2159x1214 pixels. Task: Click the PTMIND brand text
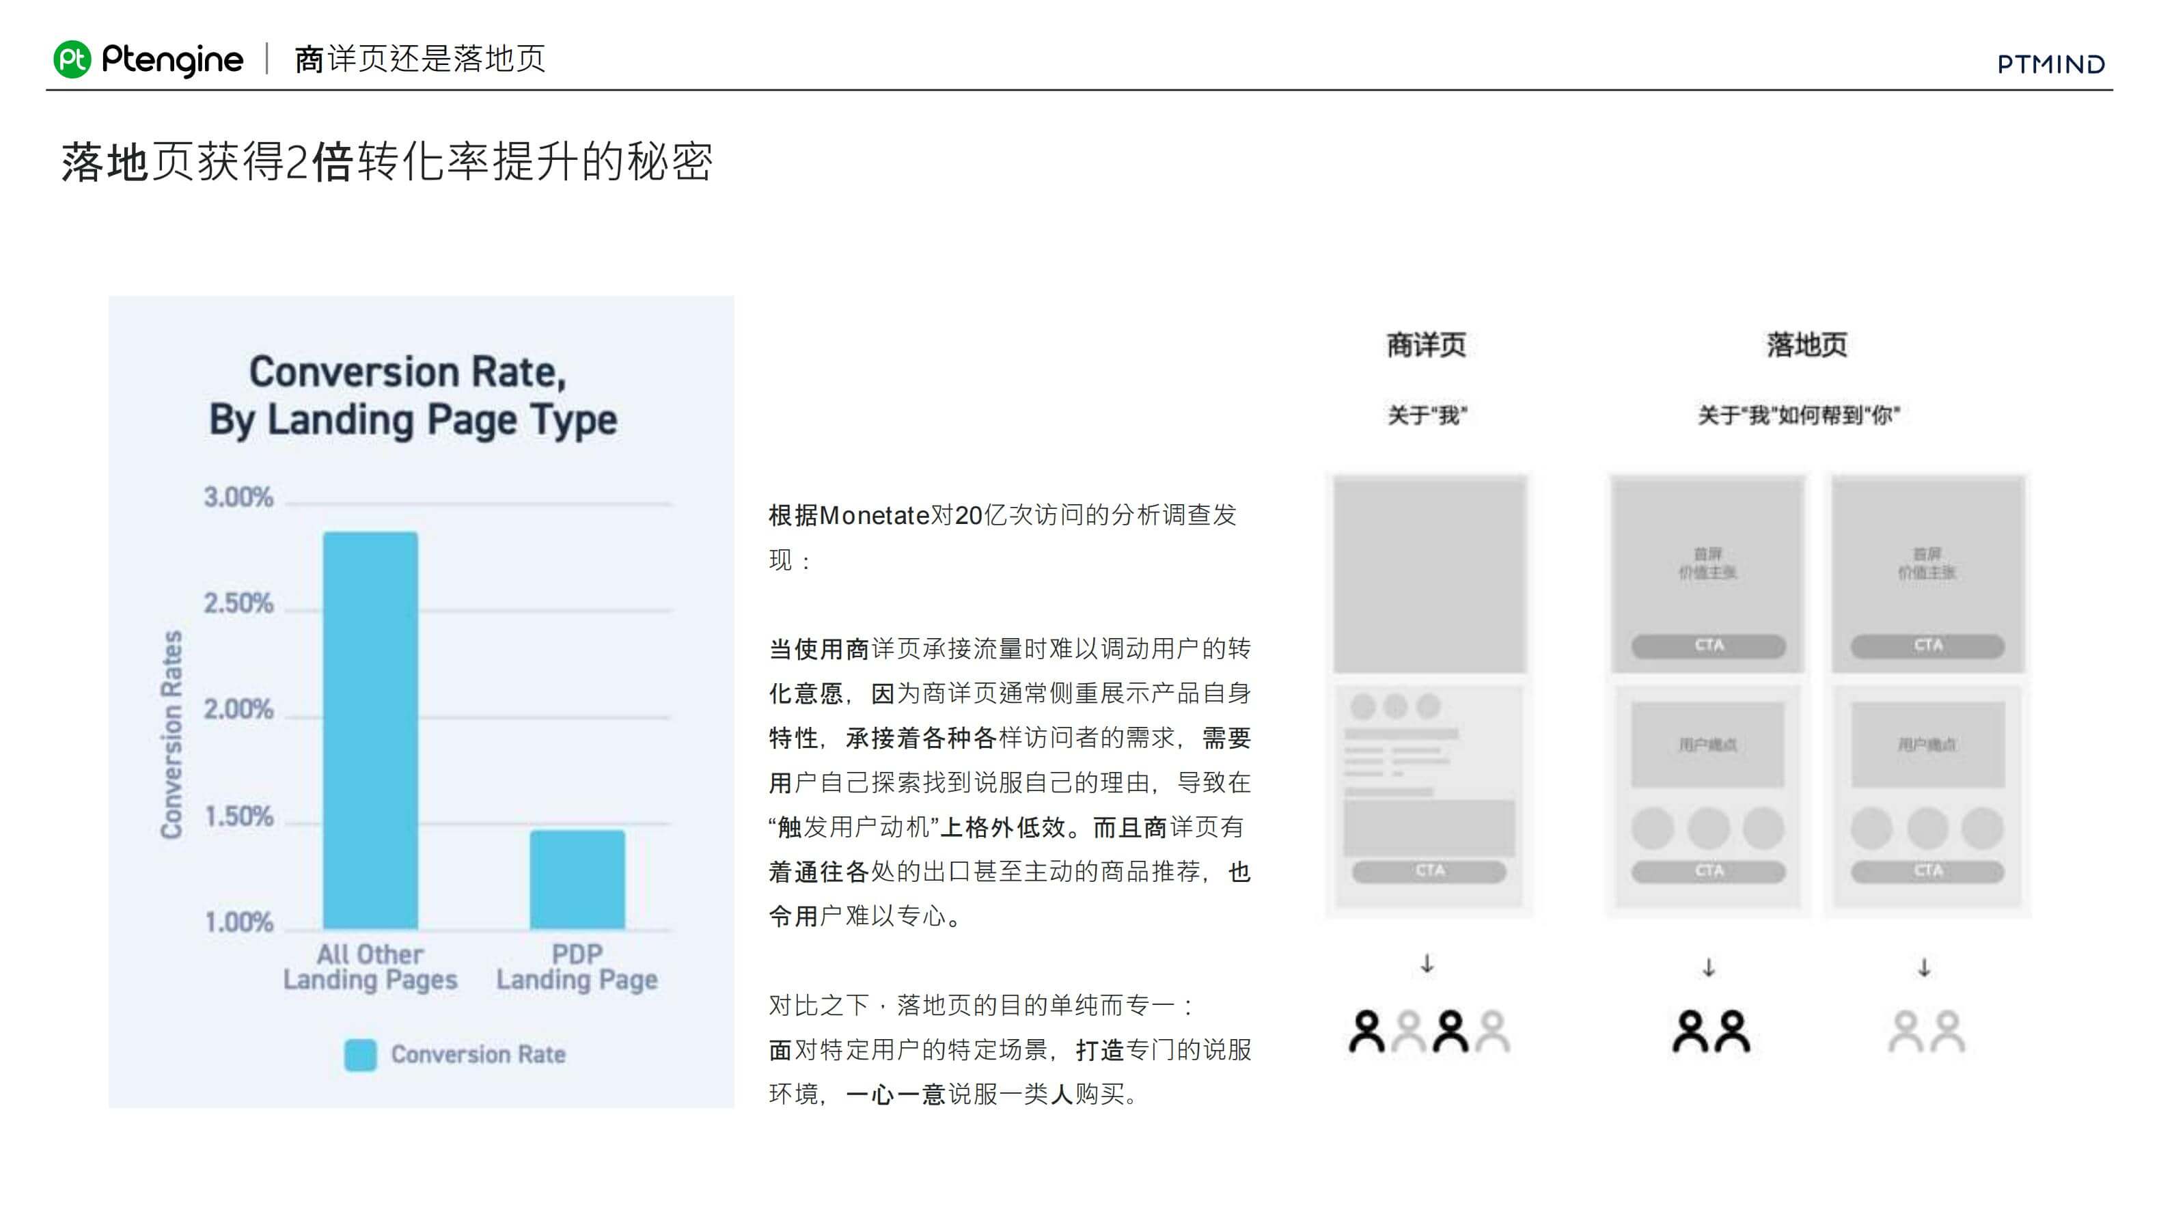pos(2051,64)
